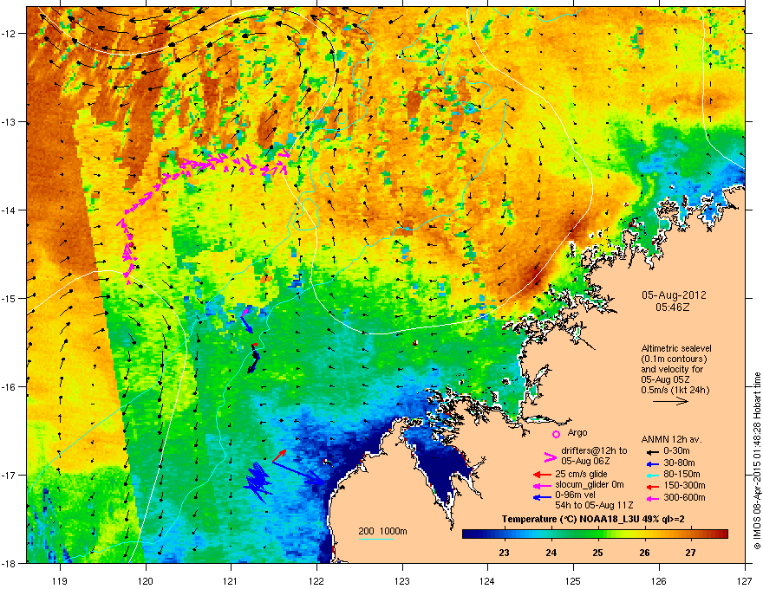Click the longitude axis label 121

click(232, 580)
